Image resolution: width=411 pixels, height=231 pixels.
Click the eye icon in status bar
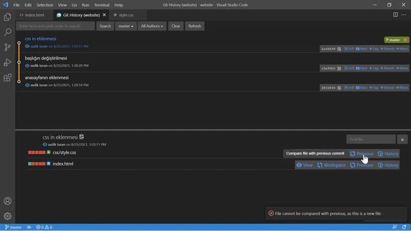[x=29, y=227]
